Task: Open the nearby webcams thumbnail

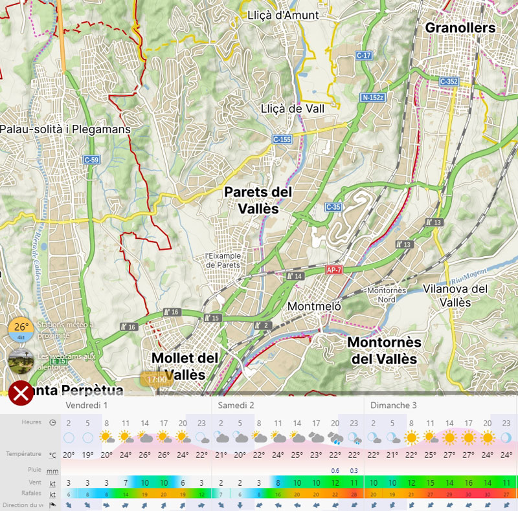Action: (21, 362)
